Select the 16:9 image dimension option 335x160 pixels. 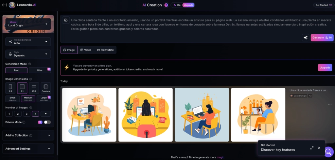tap(34, 88)
